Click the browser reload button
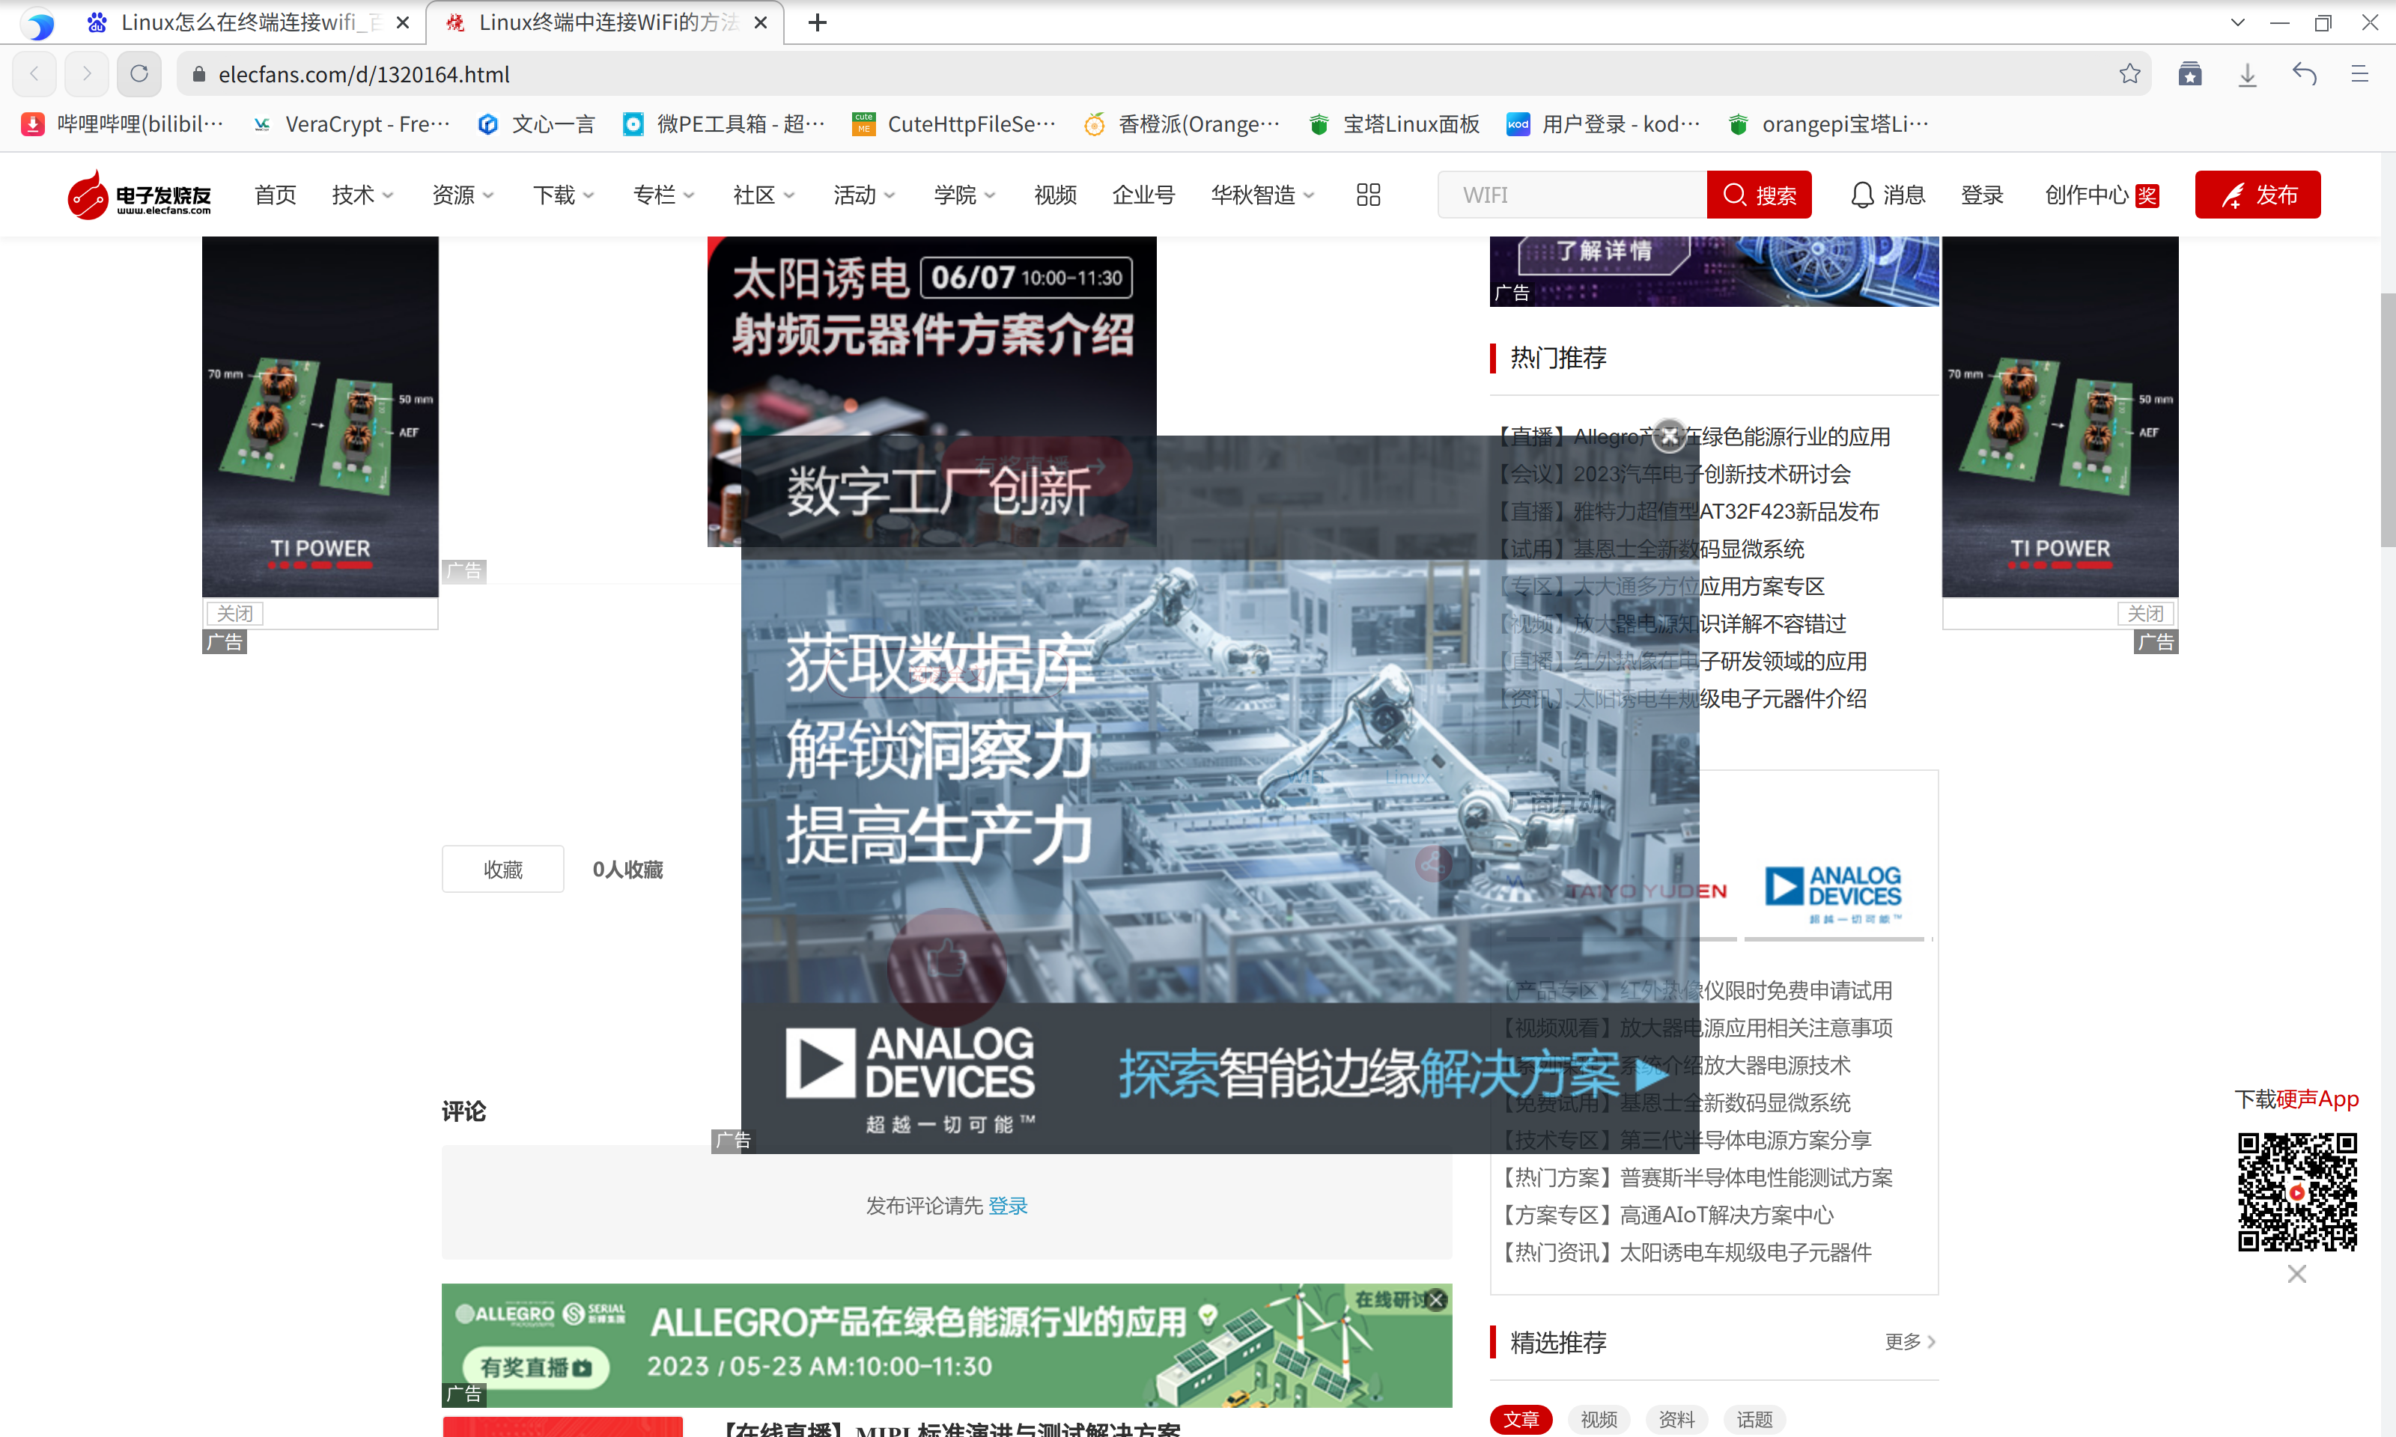Screen dimensions: 2396x1437 pyautogui.click(x=139, y=73)
